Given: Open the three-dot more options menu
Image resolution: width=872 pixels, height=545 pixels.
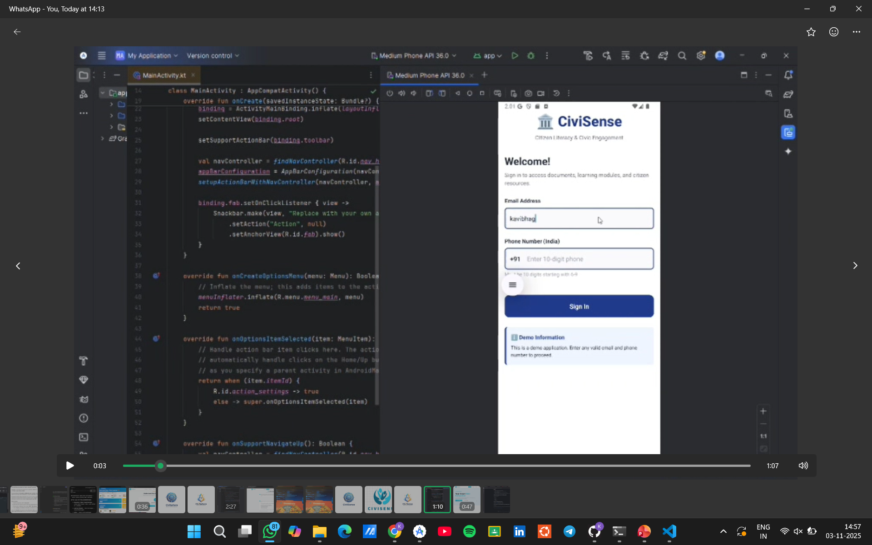Looking at the screenshot, I should (x=857, y=32).
